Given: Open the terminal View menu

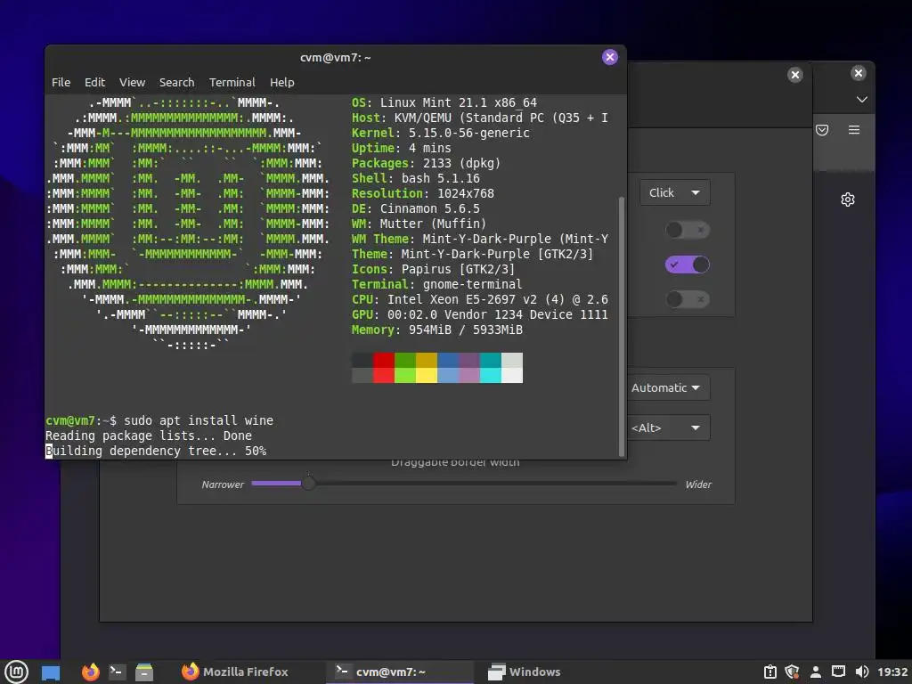Looking at the screenshot, I should 132,82.
